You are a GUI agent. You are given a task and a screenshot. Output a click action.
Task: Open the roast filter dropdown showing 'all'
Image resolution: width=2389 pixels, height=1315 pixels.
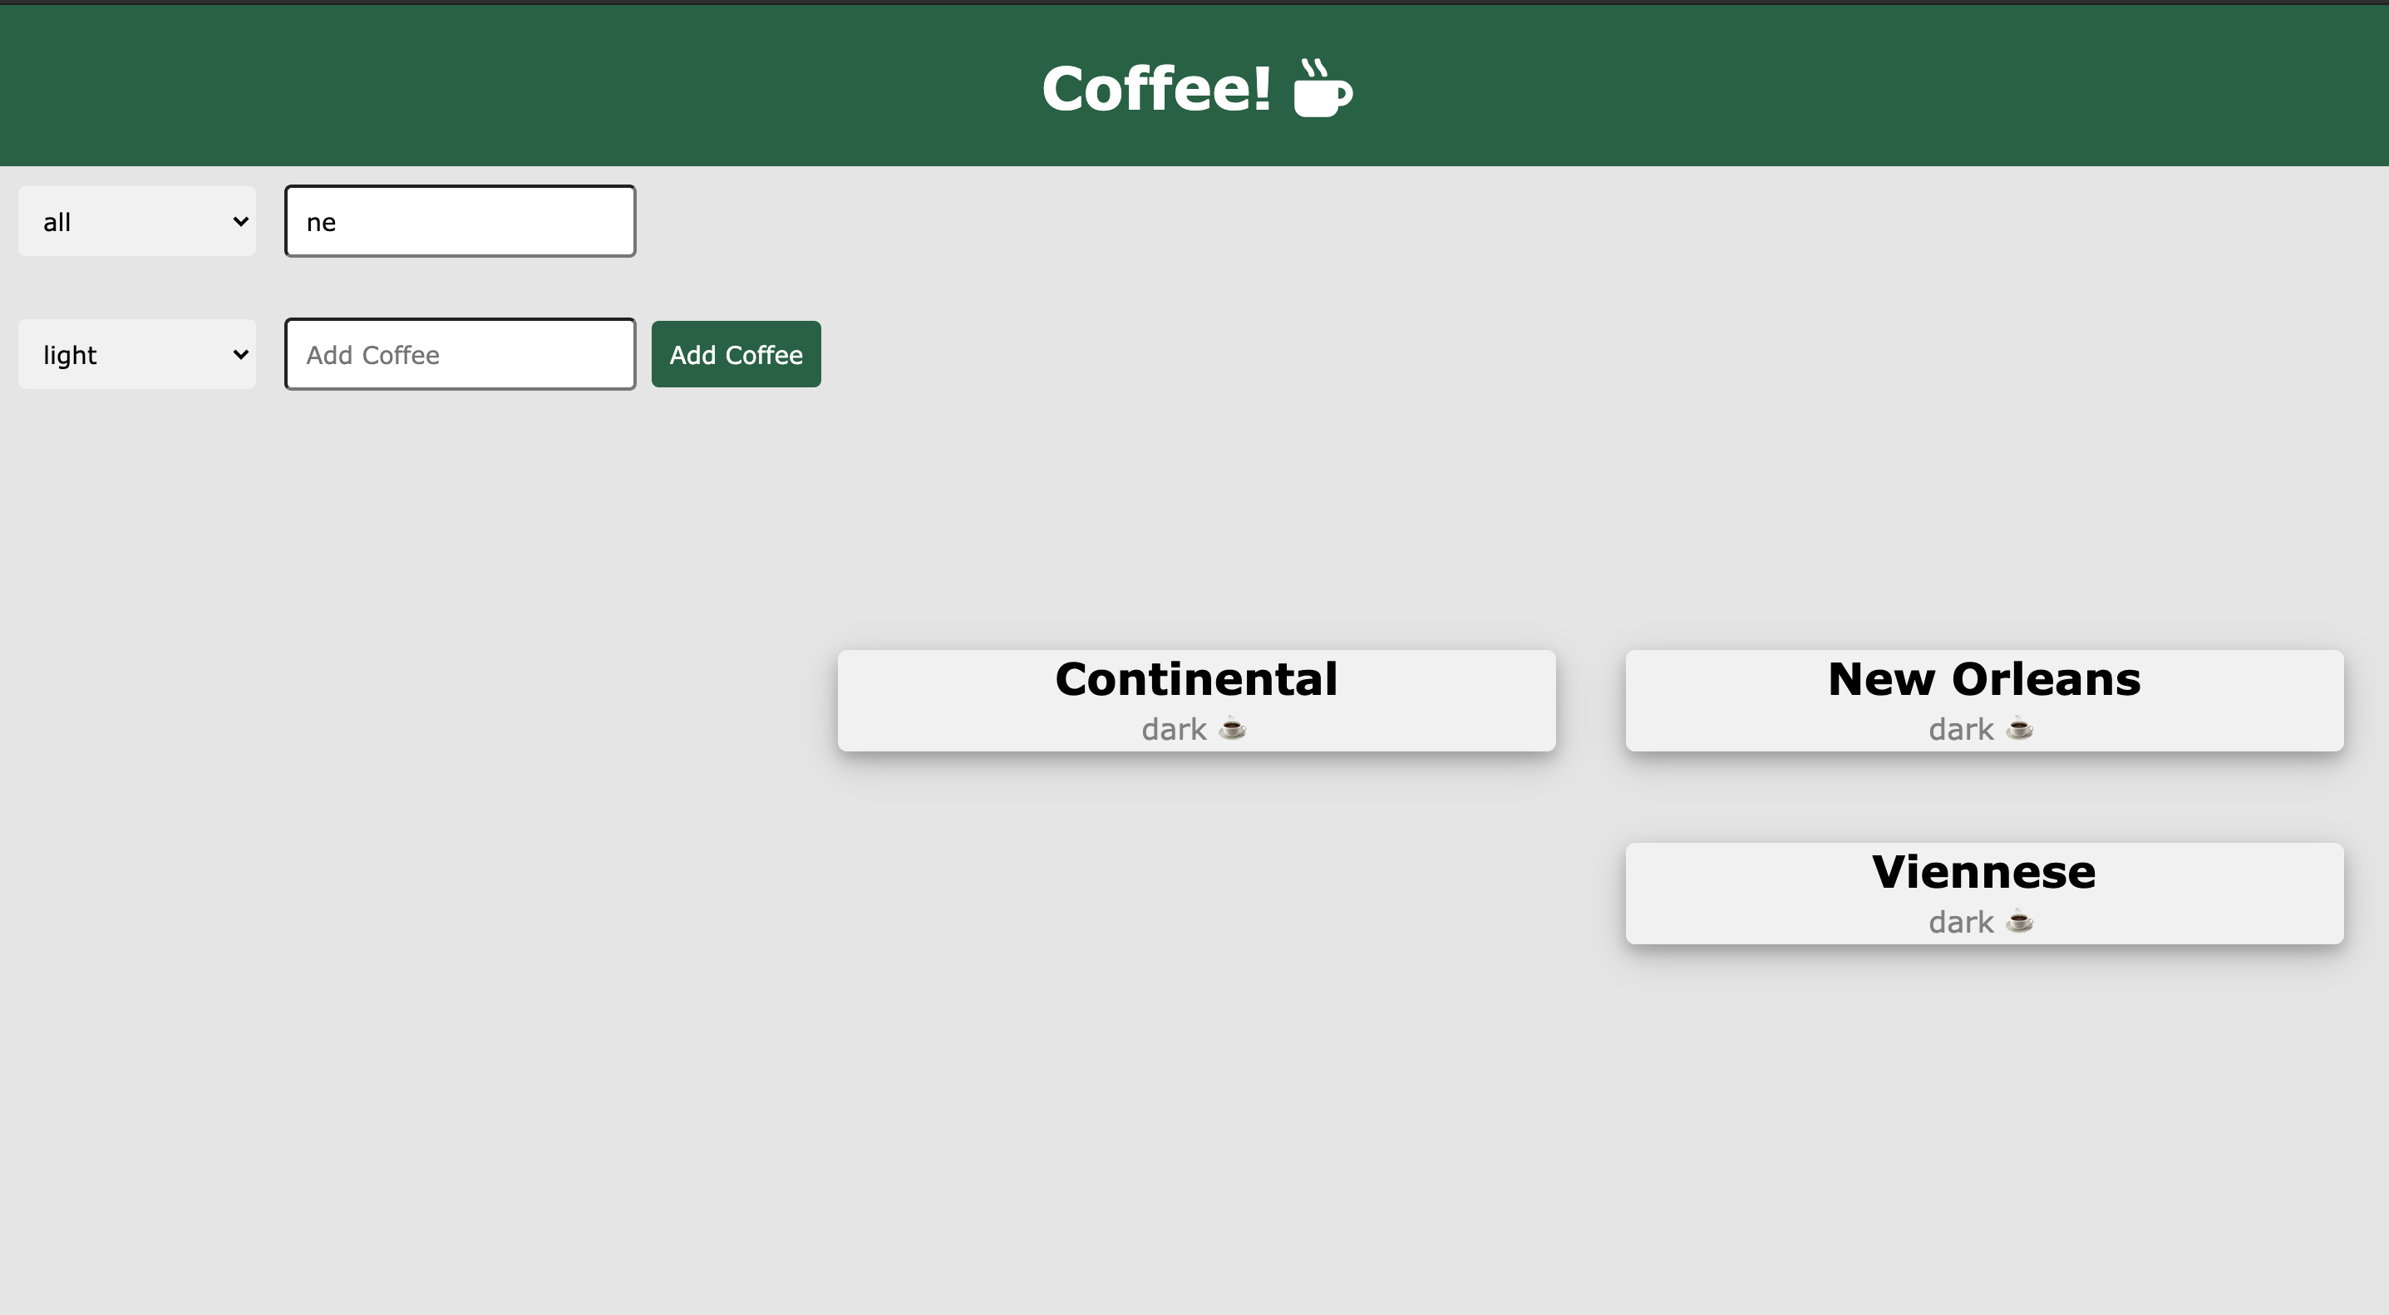click(x=136, y=221)
